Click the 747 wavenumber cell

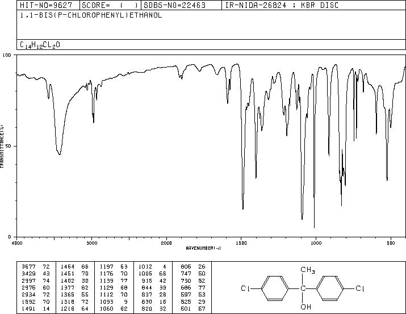click(x=186, y=274)
